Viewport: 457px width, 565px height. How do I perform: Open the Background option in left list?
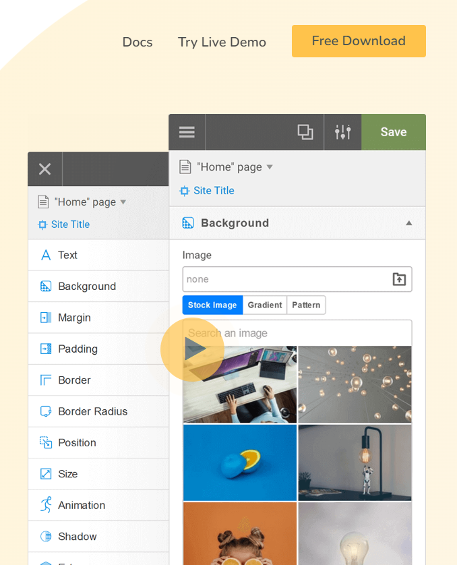[98, 287]
